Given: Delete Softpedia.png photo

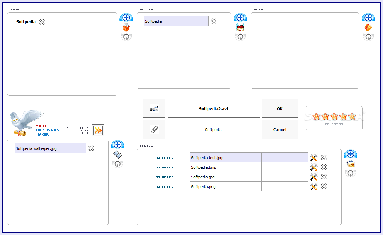Looking at the screenshot, I should point(324,186).
